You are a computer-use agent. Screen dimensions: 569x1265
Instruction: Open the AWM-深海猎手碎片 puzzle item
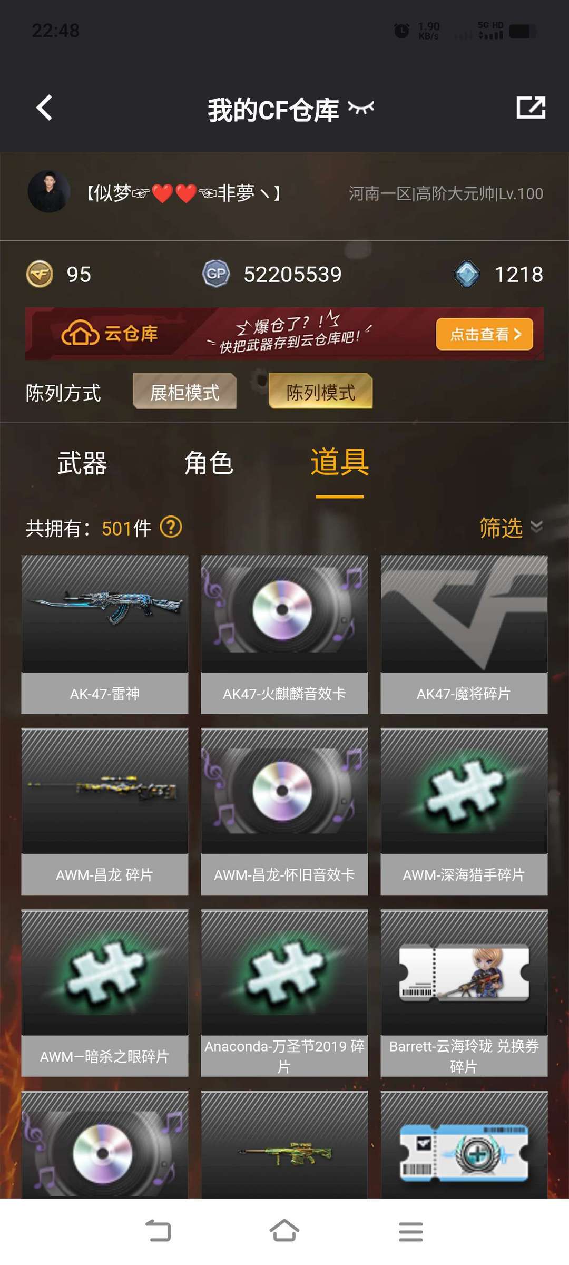464,812
